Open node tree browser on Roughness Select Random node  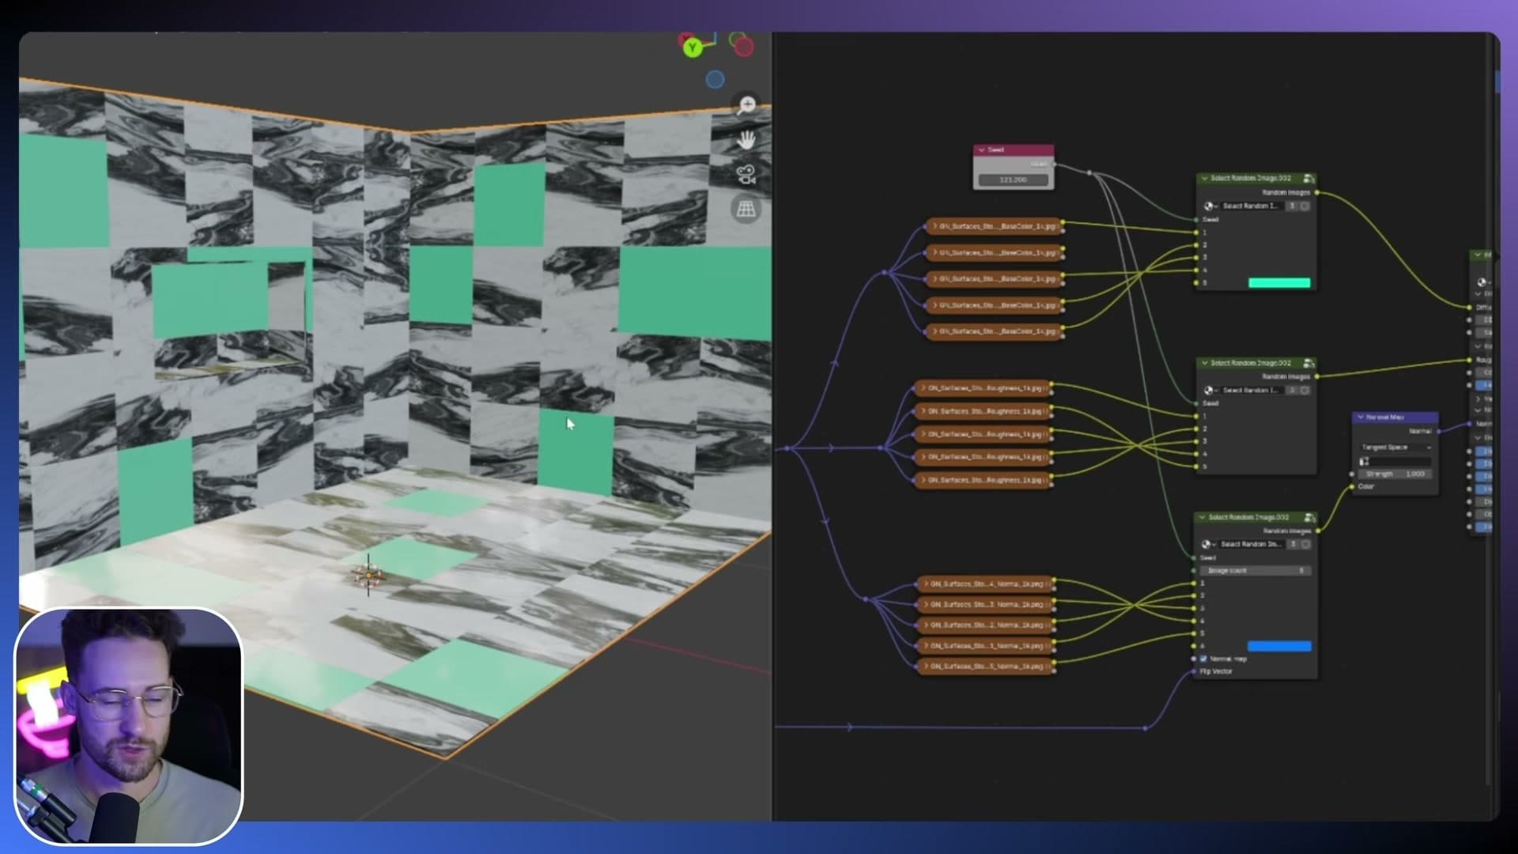(x=1210, y=390)
